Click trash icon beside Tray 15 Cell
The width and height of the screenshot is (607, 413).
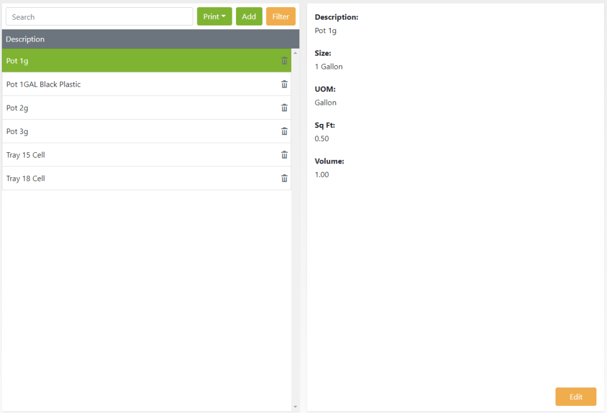click(x=284, y=155)
